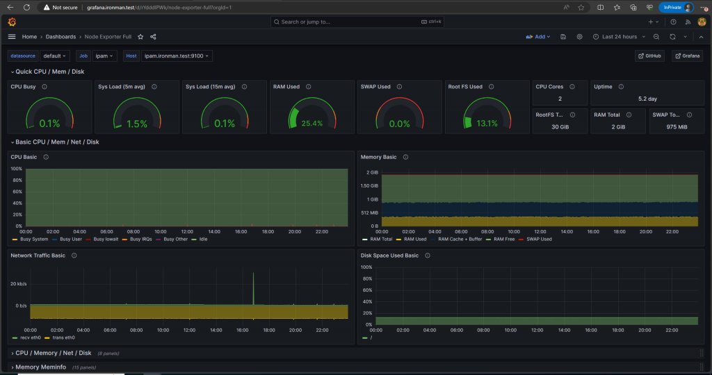Open dashboard settings gear

(579, 37)
